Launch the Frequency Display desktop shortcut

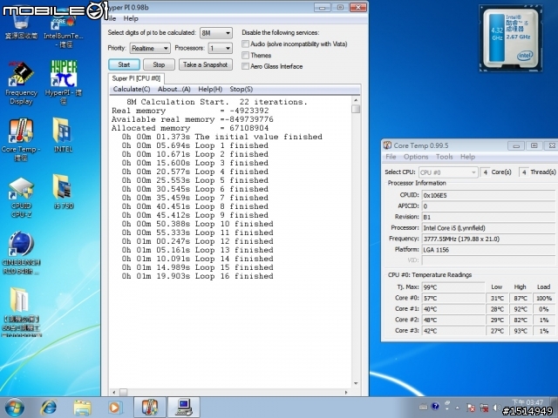coord(21,84)
